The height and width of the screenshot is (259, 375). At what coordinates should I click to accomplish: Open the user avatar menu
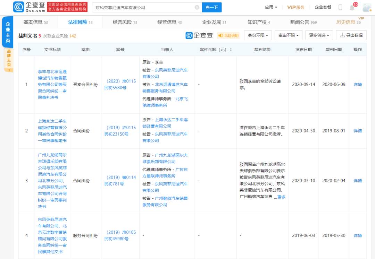coord(367,7)
